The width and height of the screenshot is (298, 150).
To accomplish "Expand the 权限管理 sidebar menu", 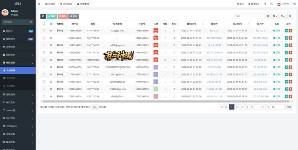I will coord(17,55).
